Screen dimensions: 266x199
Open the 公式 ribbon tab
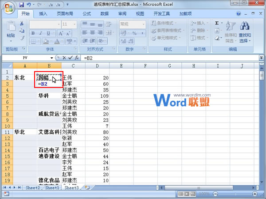pos(87,14)
